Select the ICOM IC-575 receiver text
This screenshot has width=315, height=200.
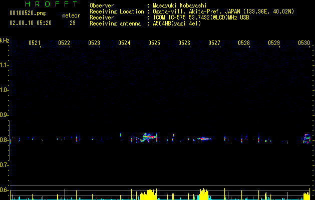201,17
